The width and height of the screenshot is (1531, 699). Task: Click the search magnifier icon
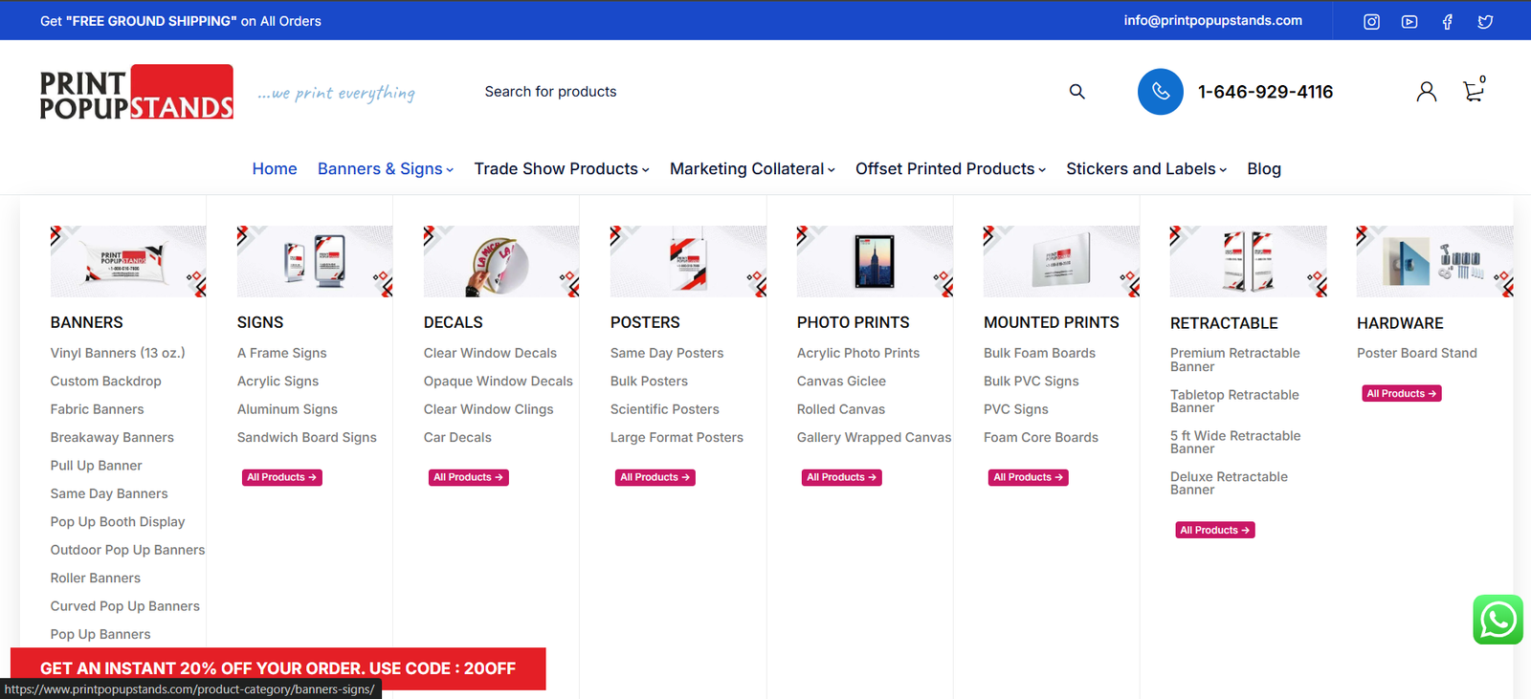[1076, 92]
